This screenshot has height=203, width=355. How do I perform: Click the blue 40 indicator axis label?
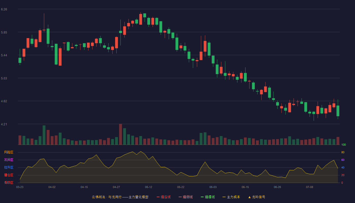click(x=343, y=167)
